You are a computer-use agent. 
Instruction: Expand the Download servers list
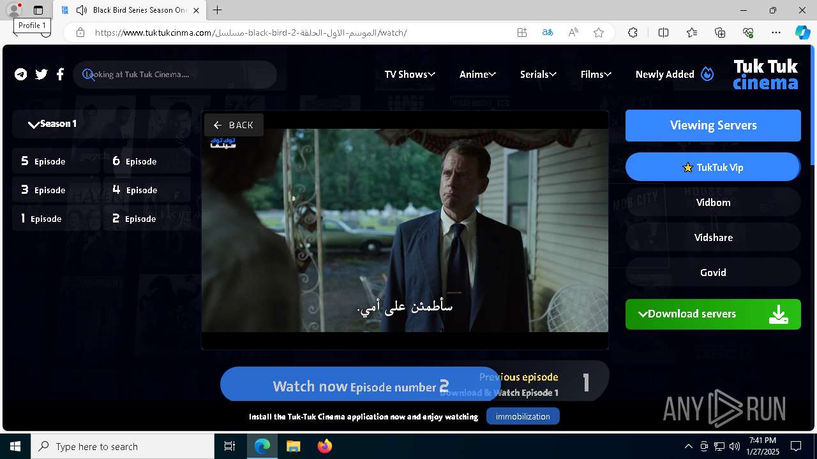coord(713,314)
